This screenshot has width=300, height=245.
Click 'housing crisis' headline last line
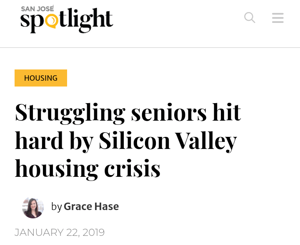pos(87,168)
